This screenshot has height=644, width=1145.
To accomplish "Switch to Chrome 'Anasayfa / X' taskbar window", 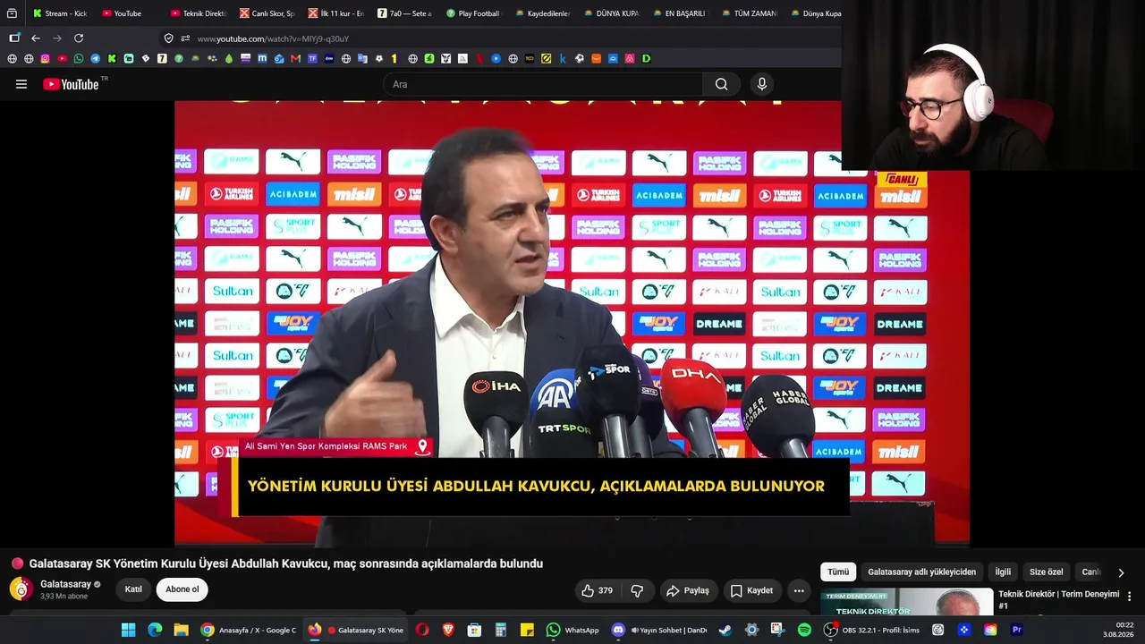I will pyautogui.click(x=248, y=630).
